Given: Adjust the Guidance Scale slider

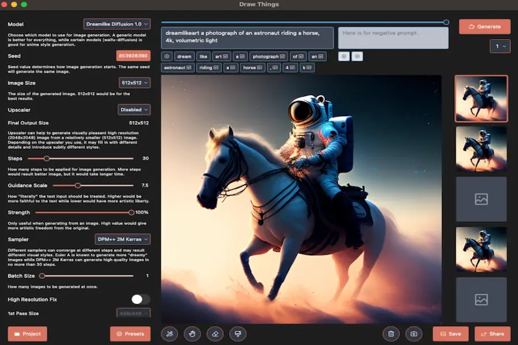Looking at the screenshot, I should [x=78, y=185].
